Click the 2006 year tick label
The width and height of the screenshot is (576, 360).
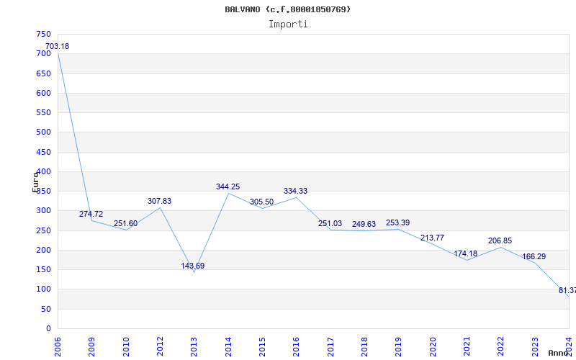[x=58, y=347]
